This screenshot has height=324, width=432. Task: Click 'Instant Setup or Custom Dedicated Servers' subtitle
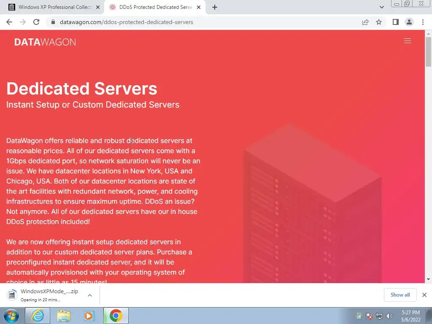pyautogui.click(x=93, y=105)
